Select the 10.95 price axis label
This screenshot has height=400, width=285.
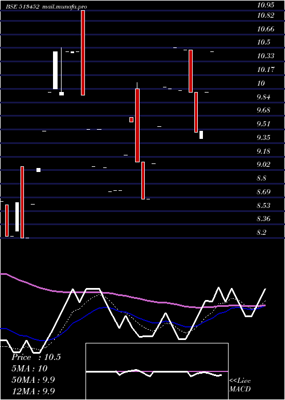[x=265, y=5]
